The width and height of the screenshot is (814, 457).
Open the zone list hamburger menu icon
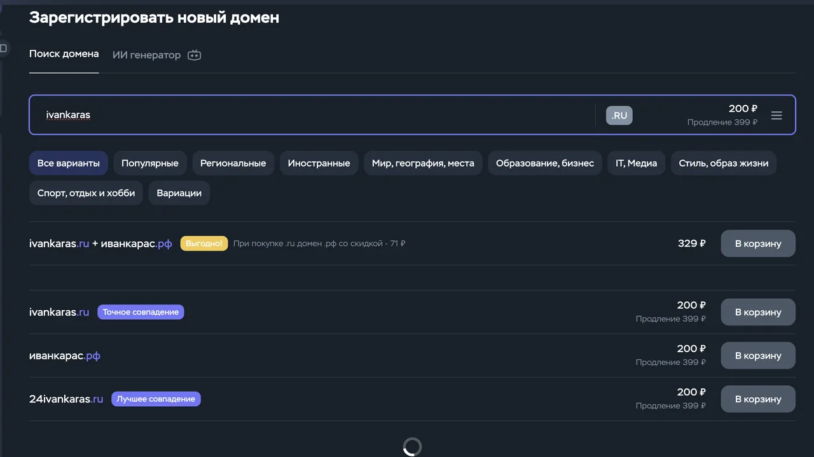(x=776, y=115)
